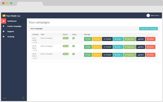Clone the second Demo Campaign row
The height and width of the screenshot is (102, 163).
click(97, 47)
